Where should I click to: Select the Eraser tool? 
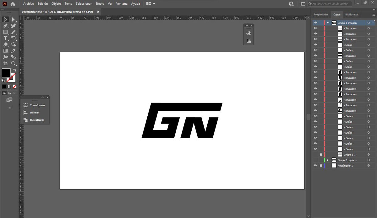pyautogui.click(x=5, y=45)
